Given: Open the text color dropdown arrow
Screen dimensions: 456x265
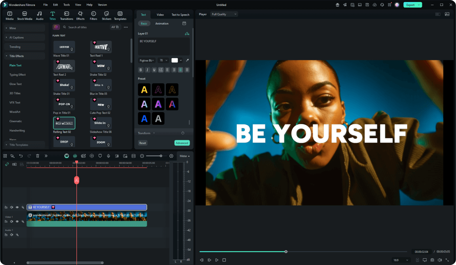Looking at the screenshot, I should [x=181, y=61].
